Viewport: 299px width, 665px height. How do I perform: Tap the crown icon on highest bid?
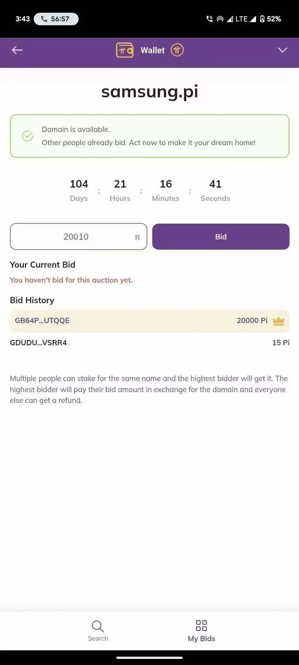(279, 321)
